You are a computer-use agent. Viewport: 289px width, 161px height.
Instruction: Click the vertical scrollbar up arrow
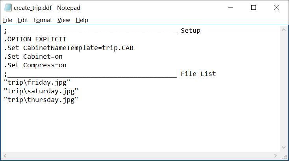coord(283,30)
